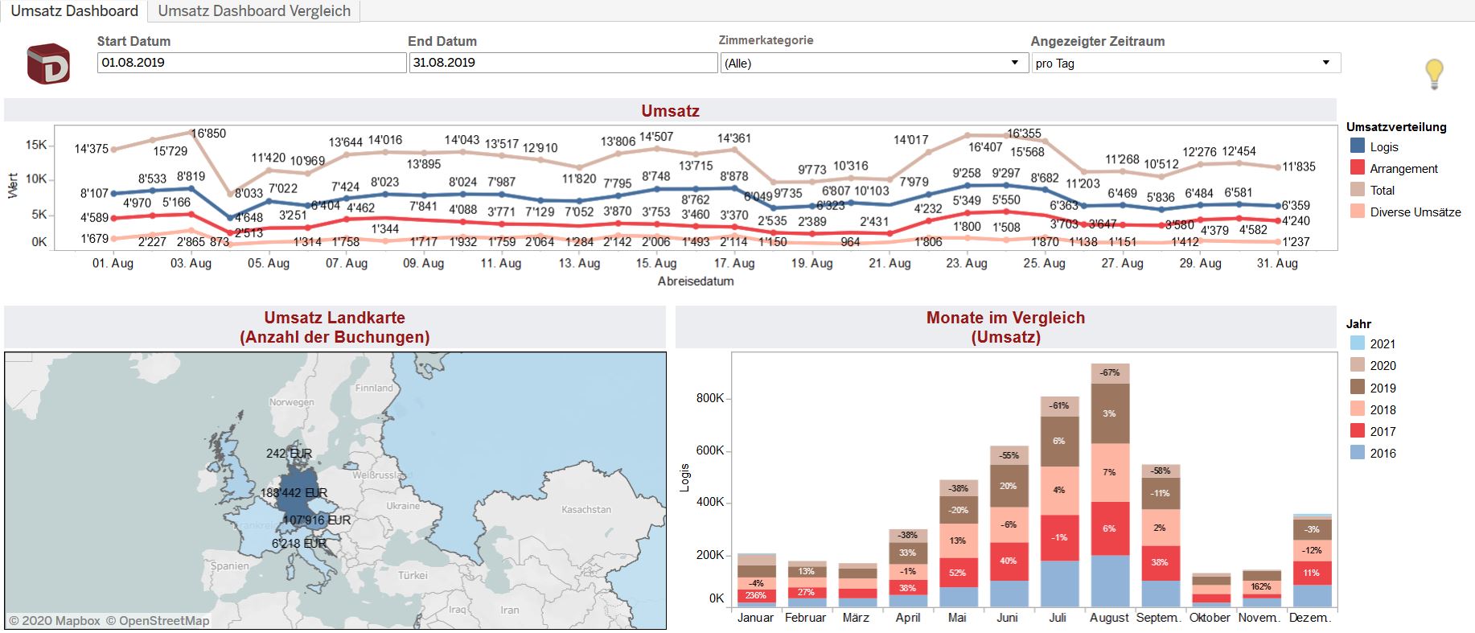
Task: Click the März month axis label
Action: (857, 618)
